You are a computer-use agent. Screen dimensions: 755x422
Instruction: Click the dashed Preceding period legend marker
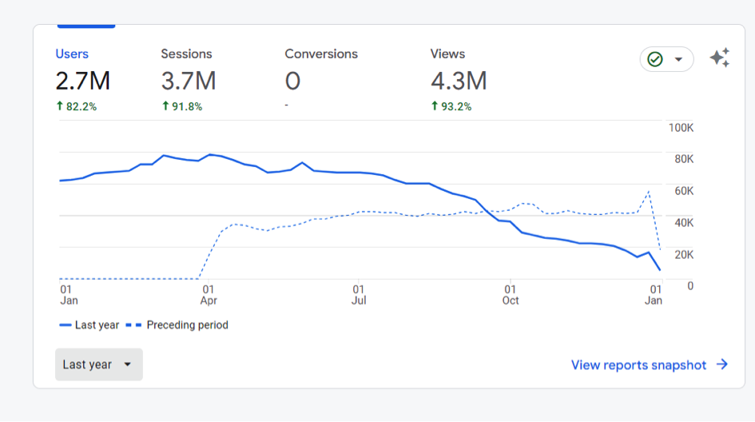click(132, 325)
